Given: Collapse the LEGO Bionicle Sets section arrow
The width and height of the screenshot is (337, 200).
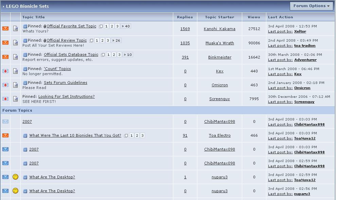Looking at the screenshot, I should 3,6.
